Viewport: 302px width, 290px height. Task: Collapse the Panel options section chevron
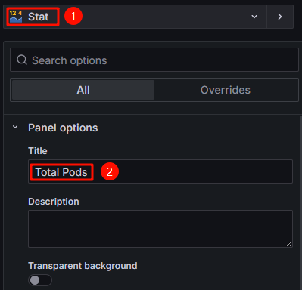(x=15, y=127)
